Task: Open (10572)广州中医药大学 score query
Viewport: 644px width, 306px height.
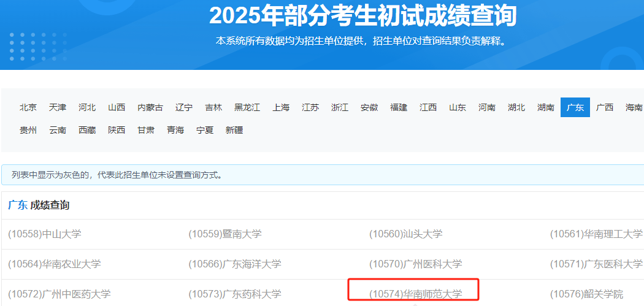Action: coord(59,294)
